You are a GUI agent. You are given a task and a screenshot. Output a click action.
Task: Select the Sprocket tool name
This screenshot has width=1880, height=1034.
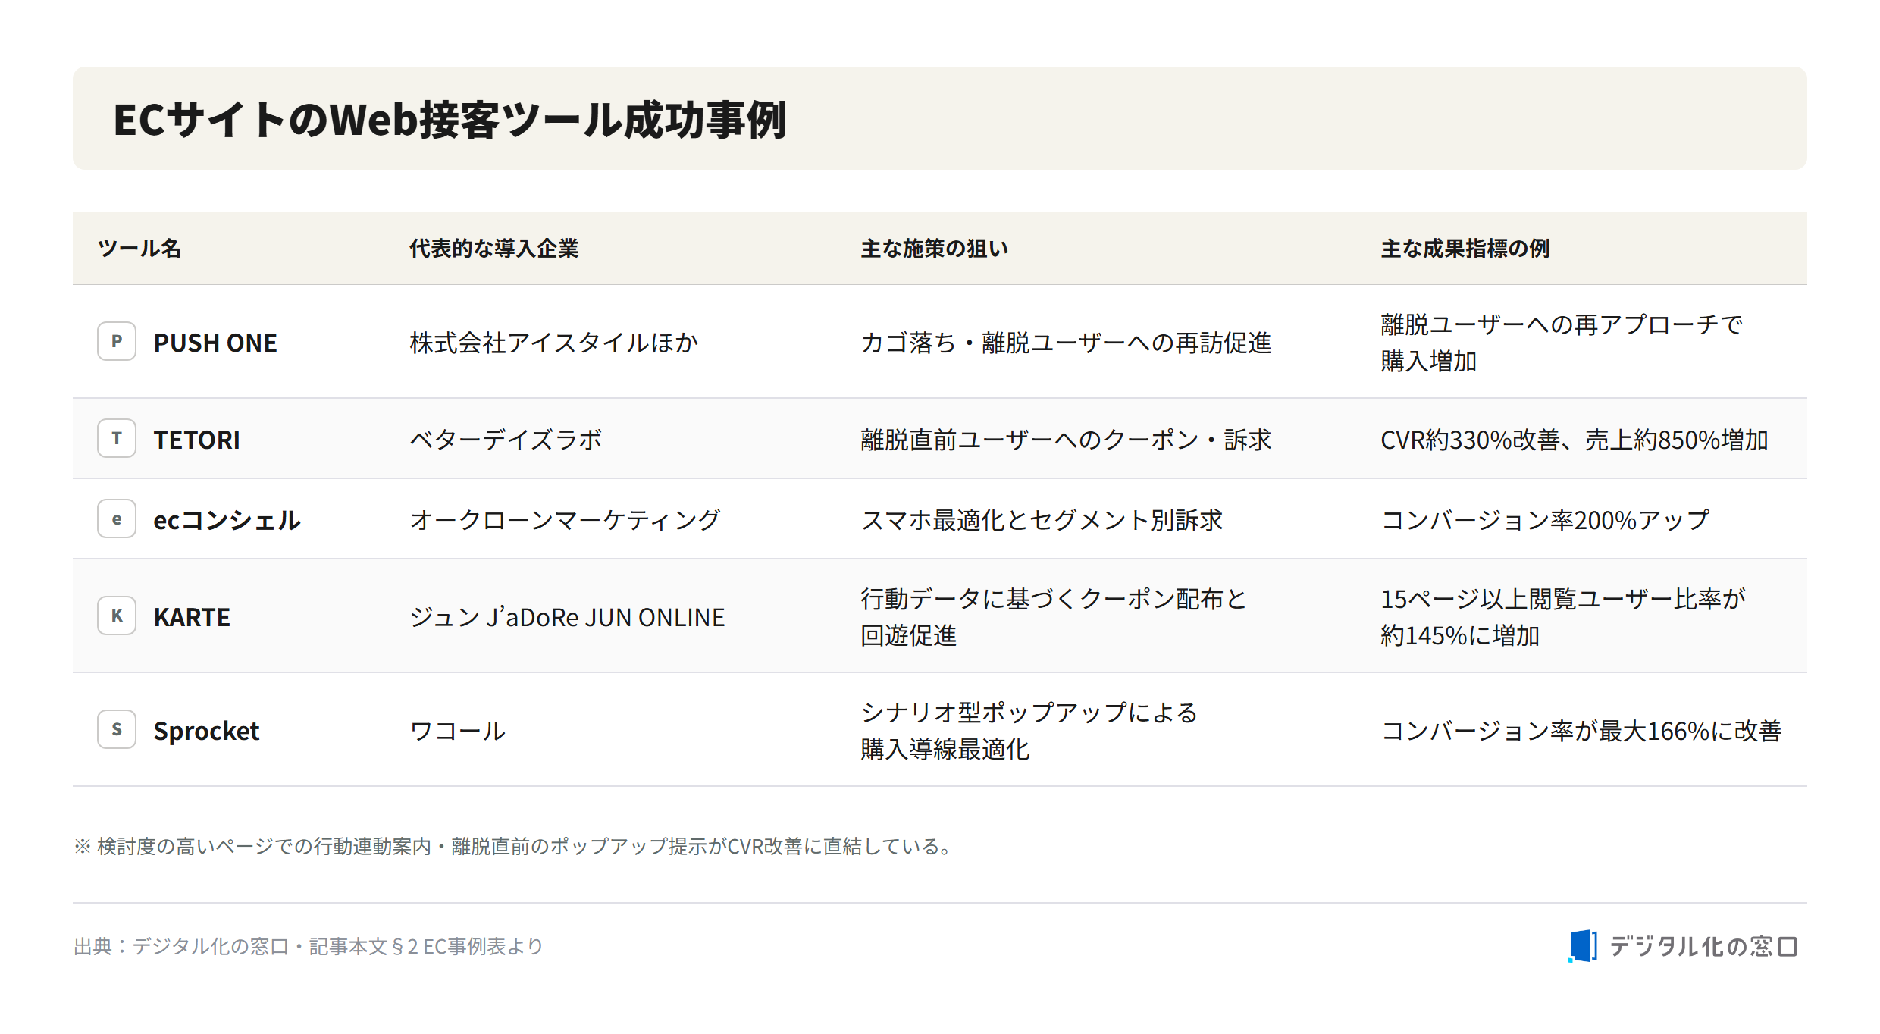(206, 731)
